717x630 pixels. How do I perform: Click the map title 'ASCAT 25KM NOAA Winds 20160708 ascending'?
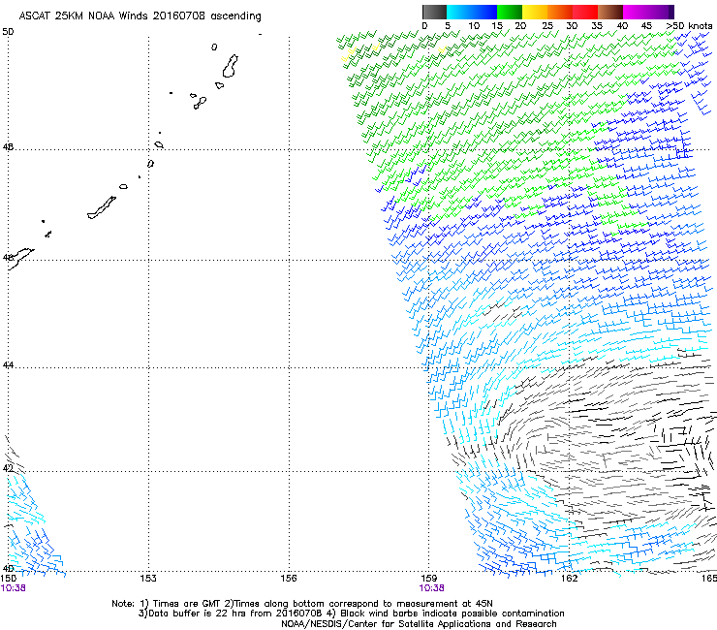[x=140, y=16]
